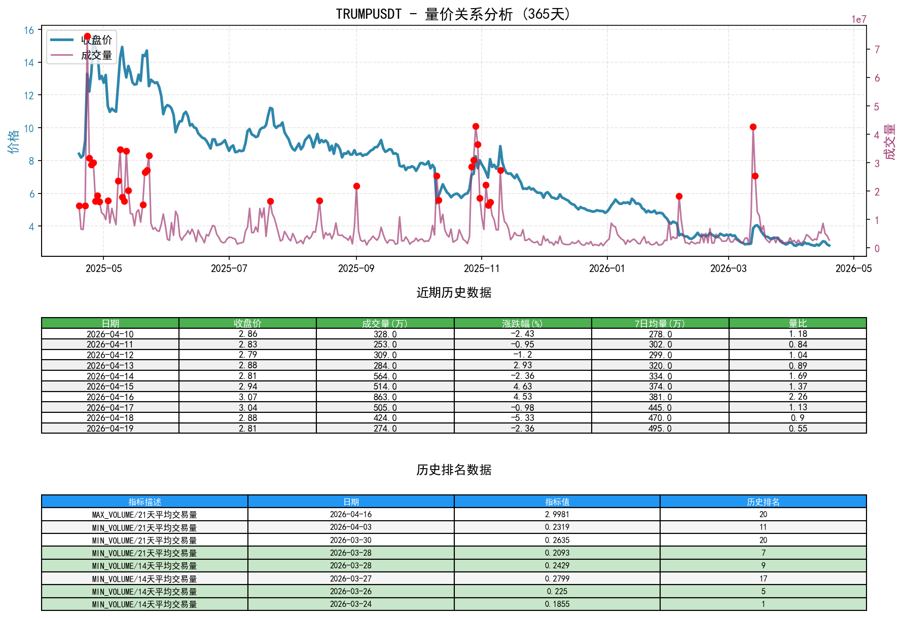
Task: Click the 收盘价 column header
Action: click(x=248, y=323)
